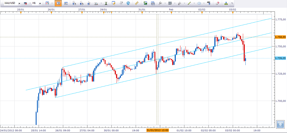
Task: Click the blue down-arrow scroll button
Action: click(280, 124)
